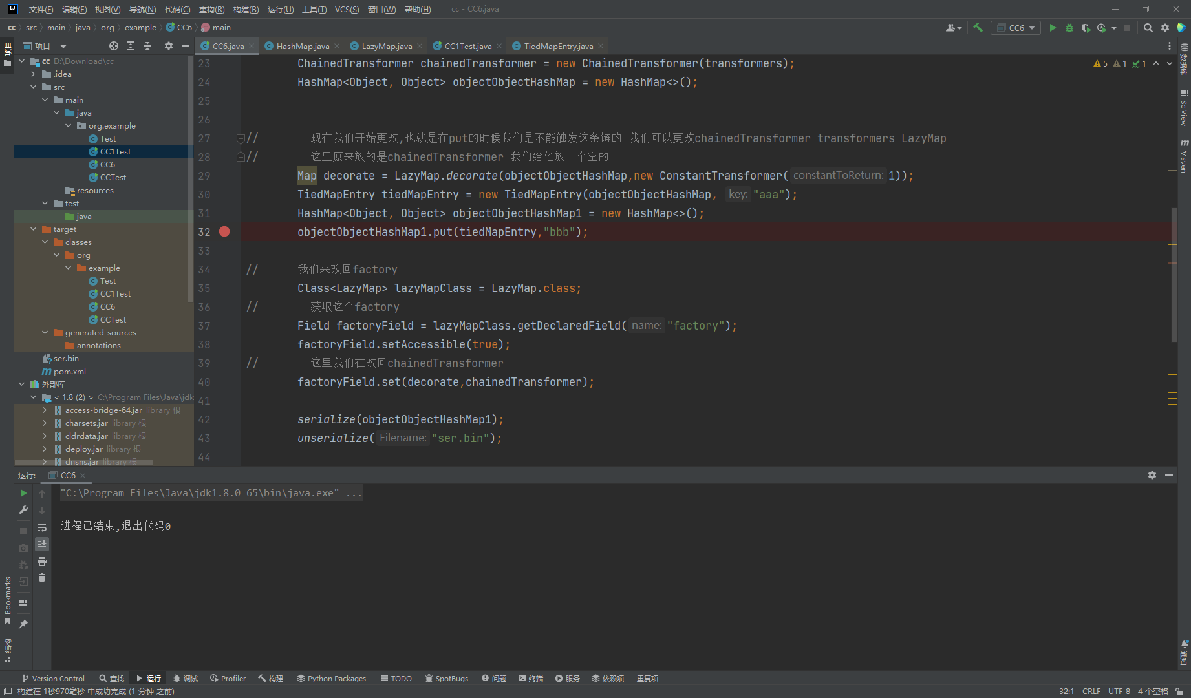Screen dimensions: 1191x698
Task: Print console output icon
Action: (42, 561)
